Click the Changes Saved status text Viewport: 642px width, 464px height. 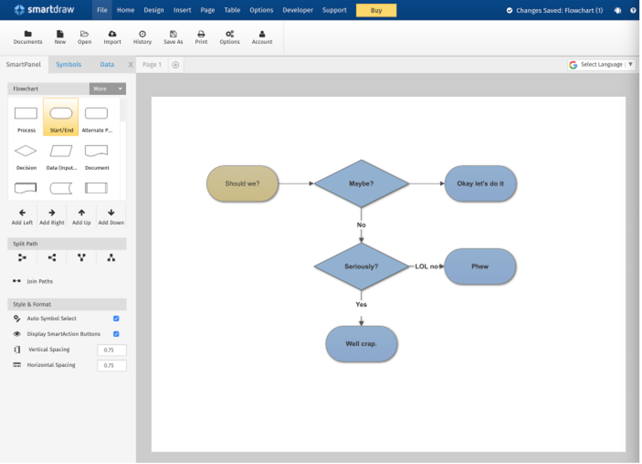[559, 10]
